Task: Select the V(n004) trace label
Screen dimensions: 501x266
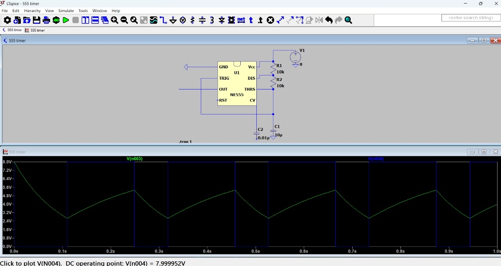Action: (376, 159)
